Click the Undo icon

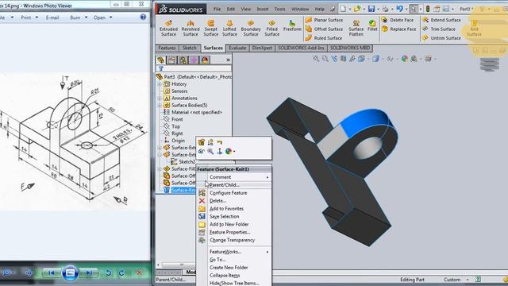(x=399, y=9)
